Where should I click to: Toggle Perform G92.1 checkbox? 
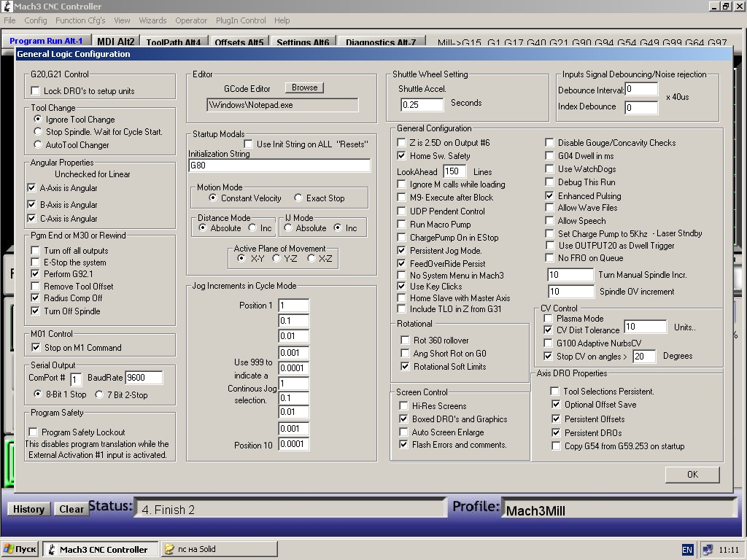tap(35, 274)
